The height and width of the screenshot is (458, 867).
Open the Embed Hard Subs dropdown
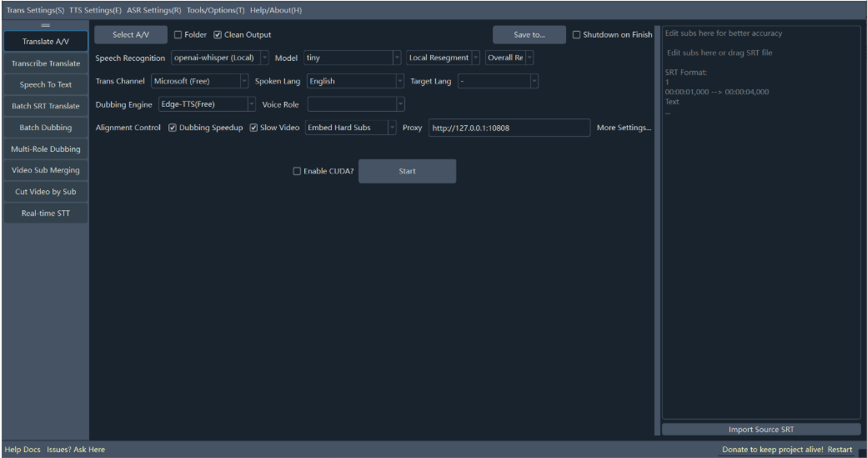click(350, 128)
